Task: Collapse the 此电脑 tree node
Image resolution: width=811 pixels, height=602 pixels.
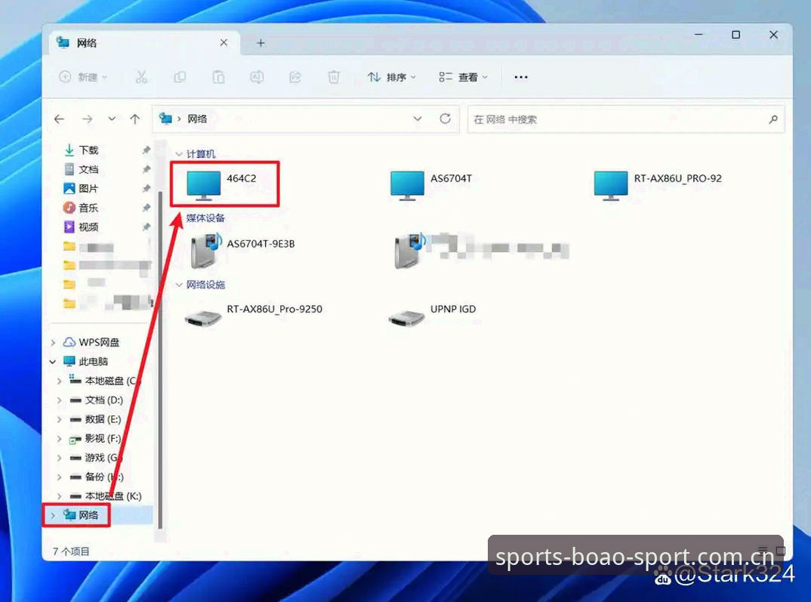Action: [x=53, y=362]
